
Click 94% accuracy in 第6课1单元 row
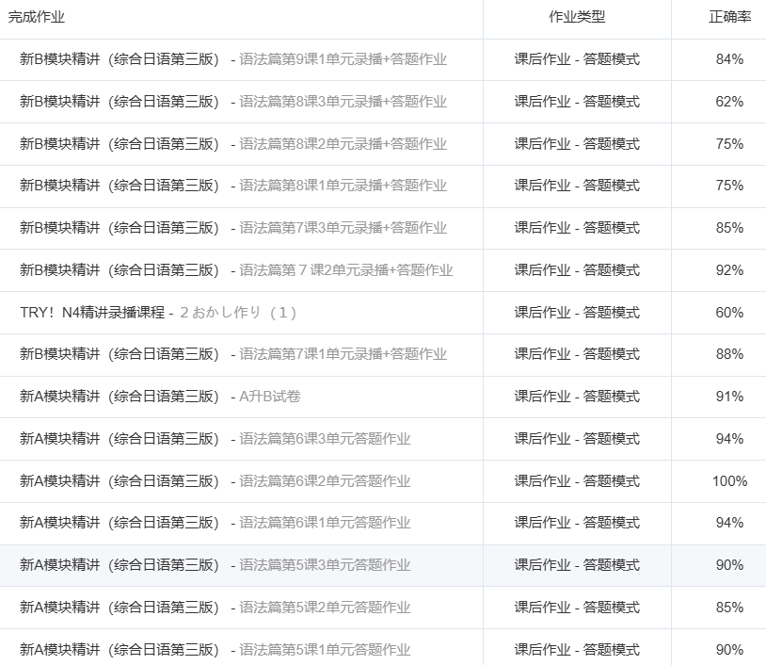pos(729,523)
